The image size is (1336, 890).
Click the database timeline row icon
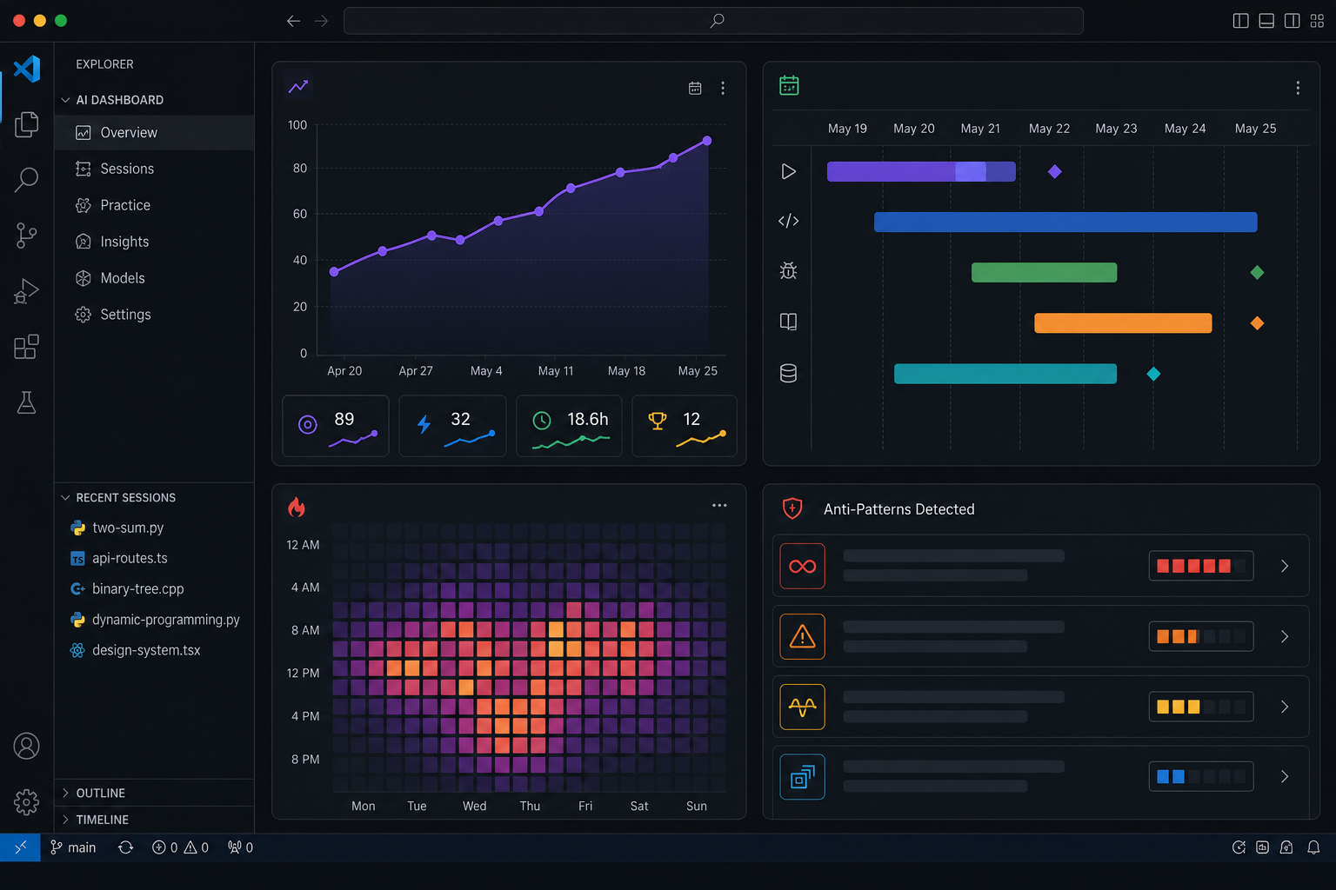click(788, 373)
